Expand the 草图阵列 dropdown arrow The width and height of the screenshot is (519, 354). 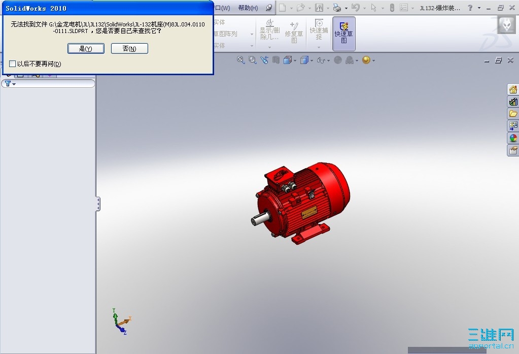tap(252, 34)
